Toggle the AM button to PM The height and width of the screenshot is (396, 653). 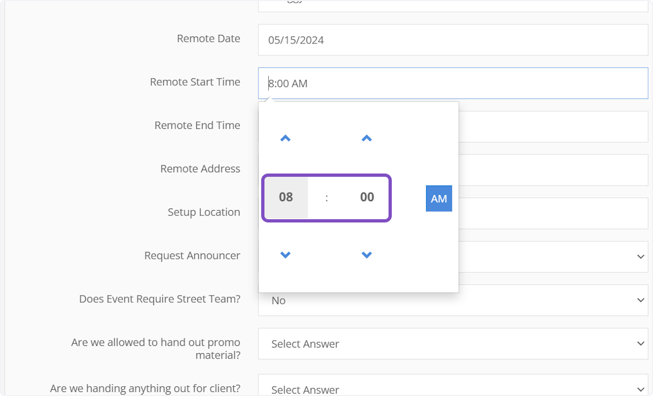[x=439, y=199]
